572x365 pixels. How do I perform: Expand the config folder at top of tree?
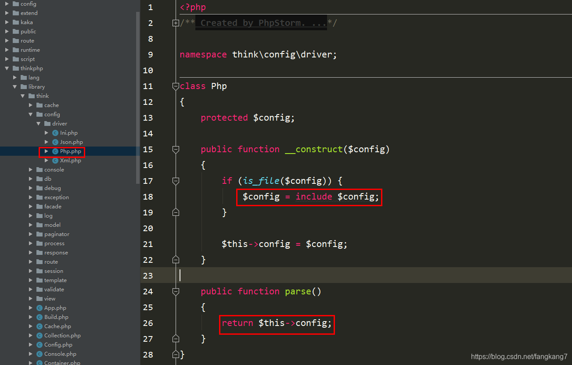7,4
